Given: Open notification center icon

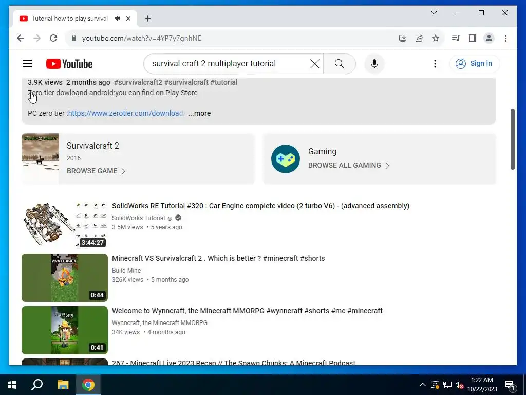Looking at the screenshot, I should point(510,385).
